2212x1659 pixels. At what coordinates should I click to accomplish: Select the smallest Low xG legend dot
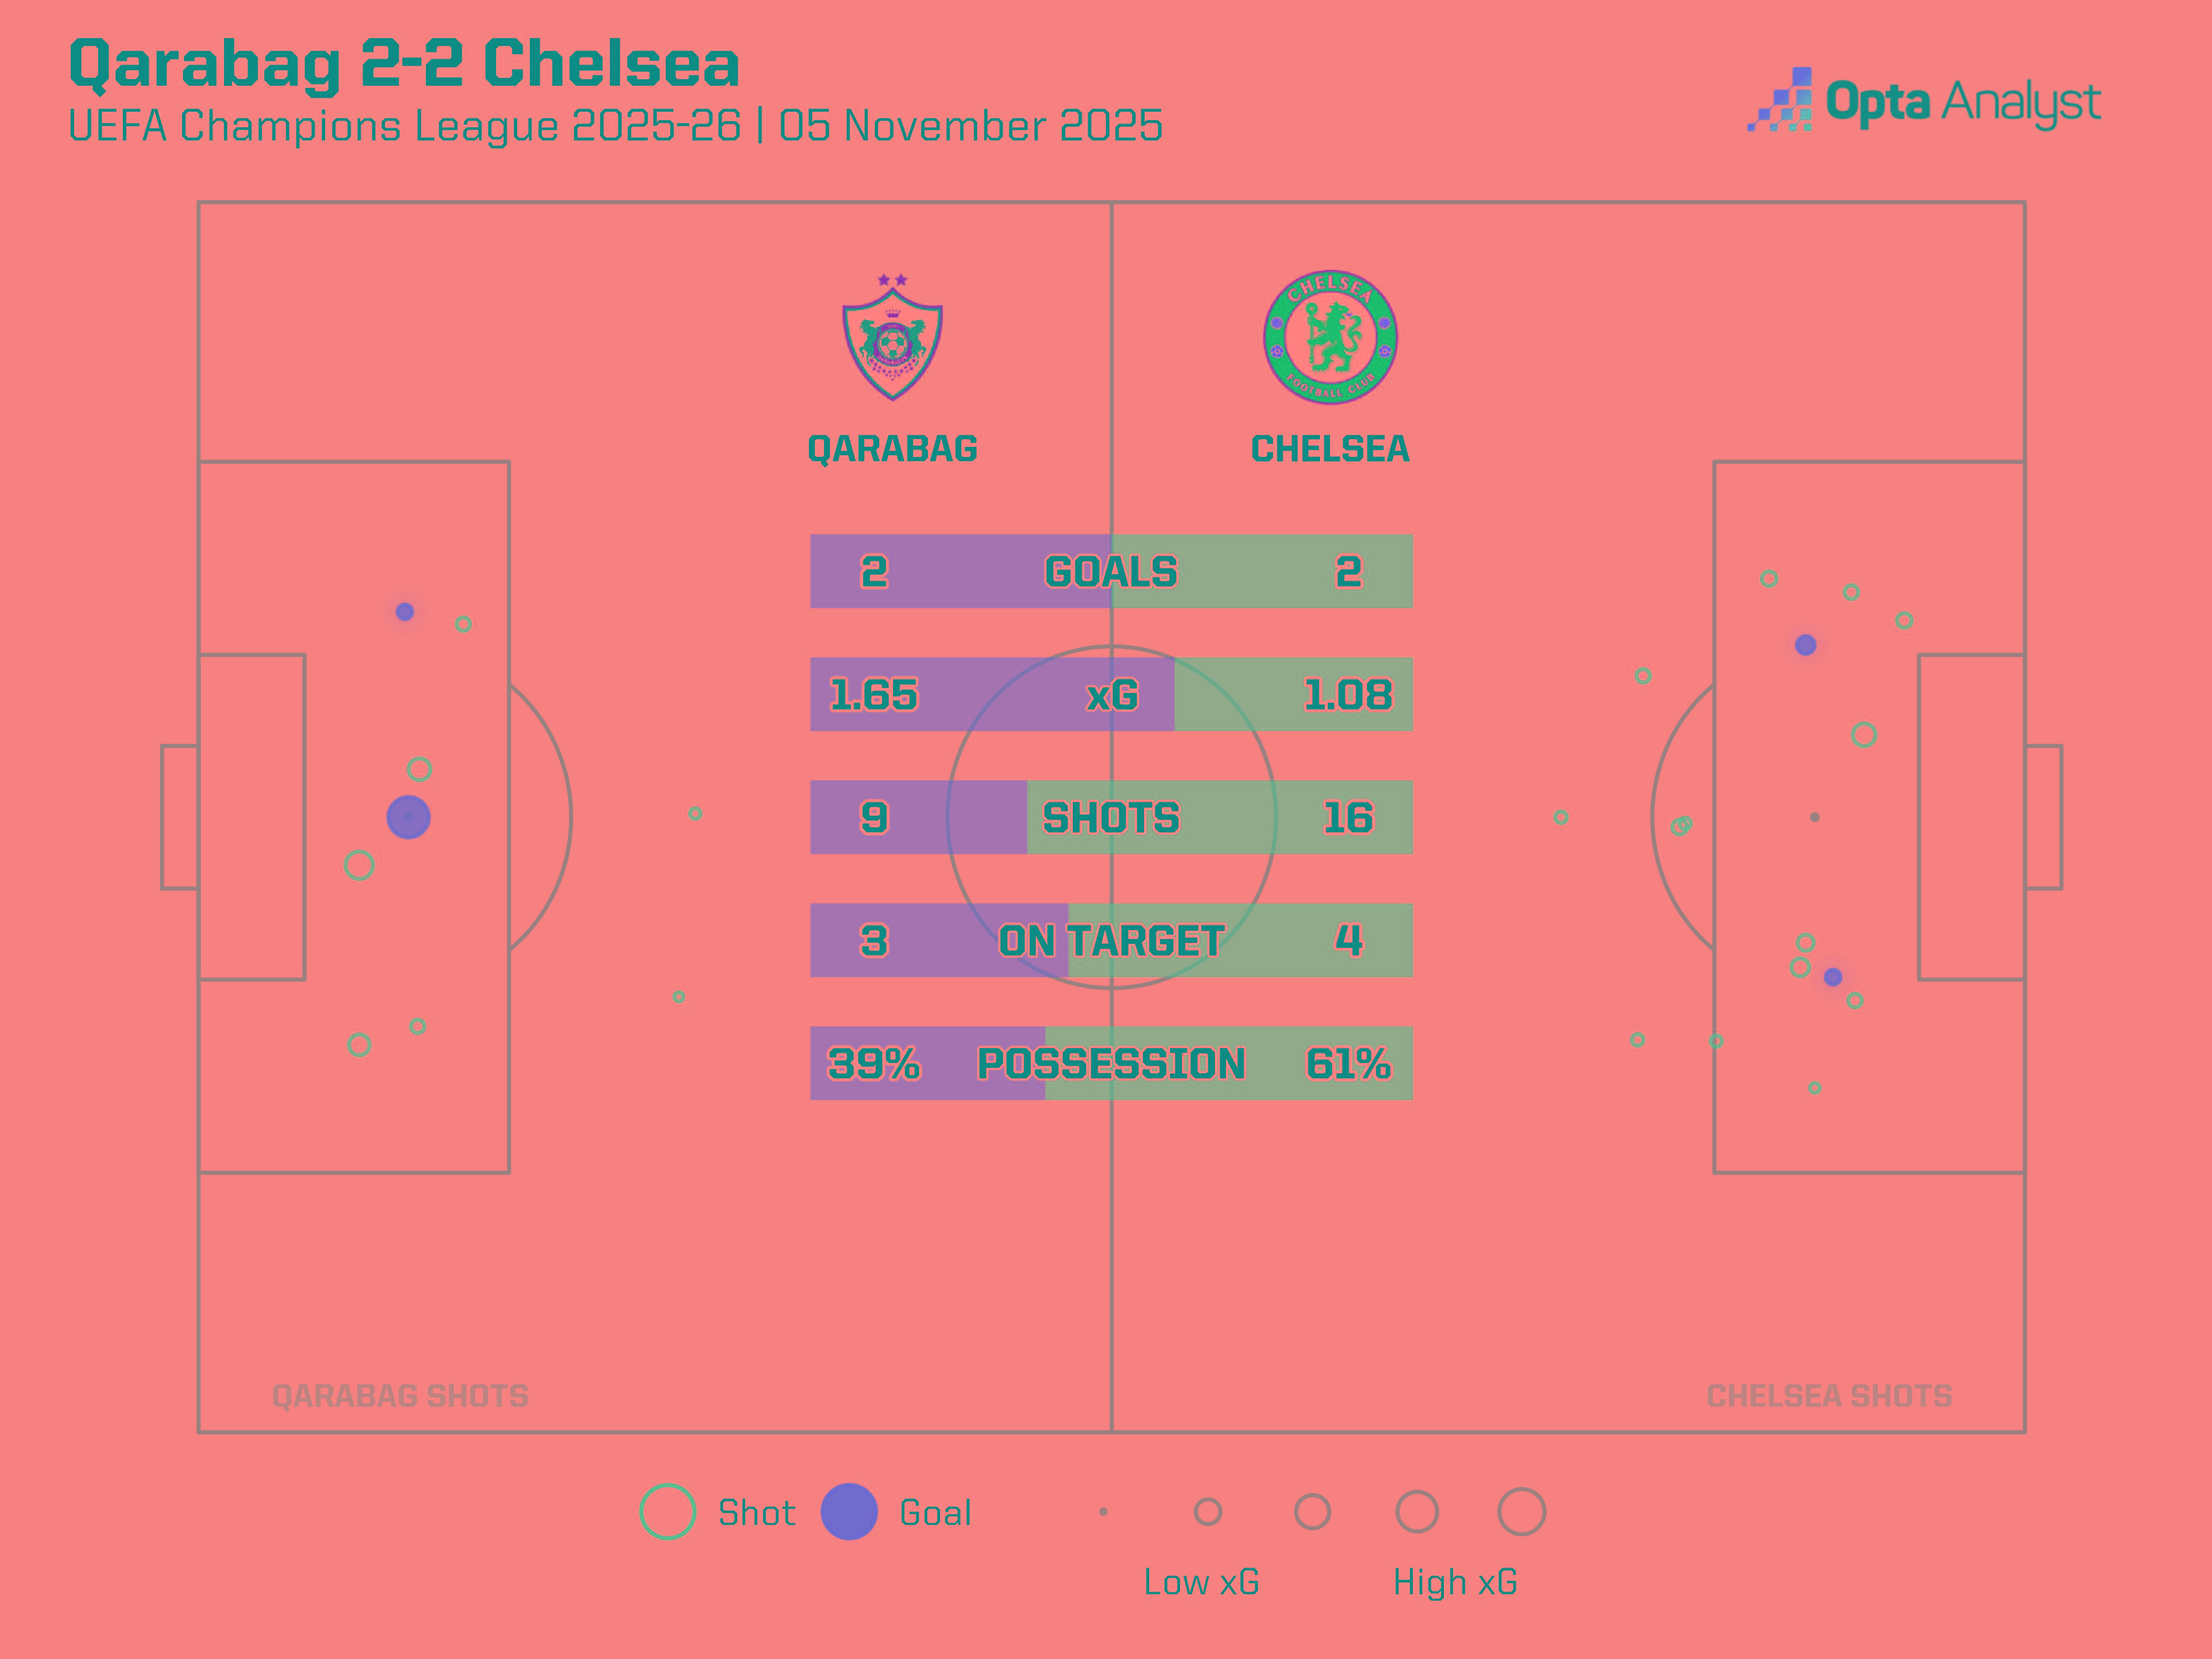(1103, 1511)
